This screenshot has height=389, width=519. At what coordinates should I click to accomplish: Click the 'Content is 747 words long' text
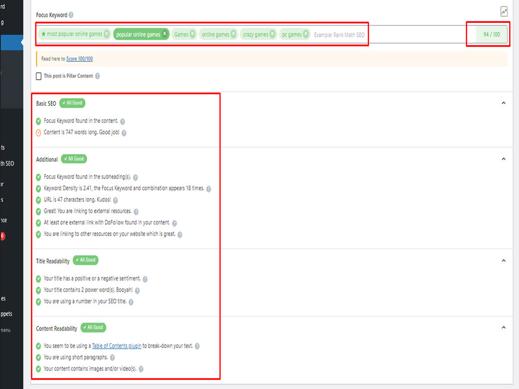pos(81,132)
